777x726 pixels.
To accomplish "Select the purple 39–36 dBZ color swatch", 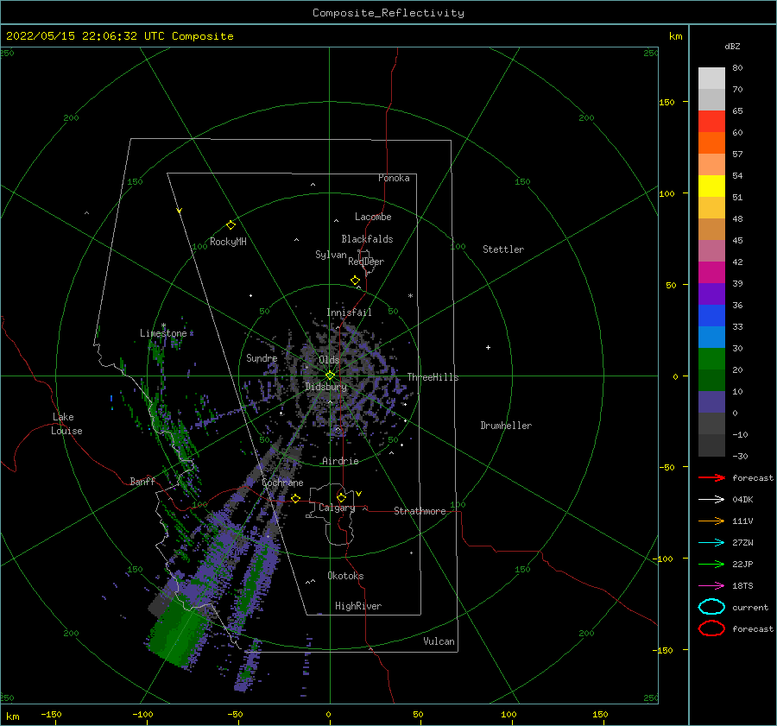I will (x=711, y=294).
